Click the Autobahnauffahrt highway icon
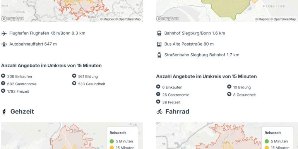Image resolution: width=298 pixels, height=149 pixels. tap(4, 44)
